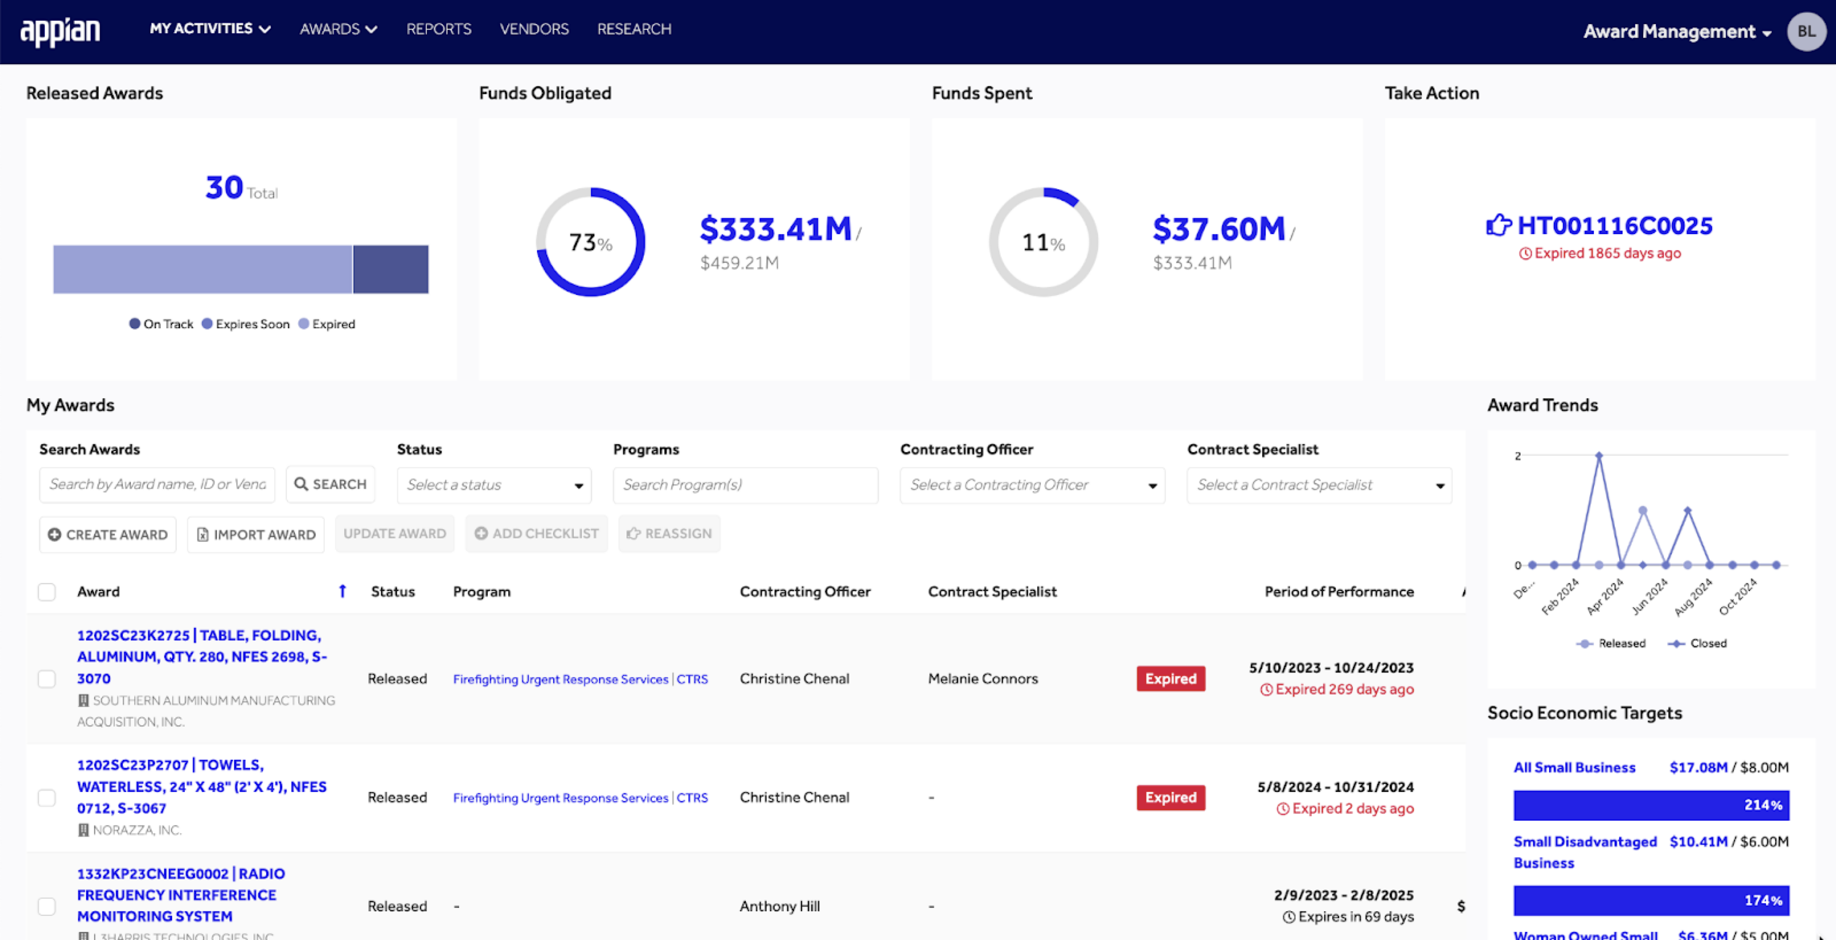Click the thumbs-up icon beside HT001116C0025
This screenshot has width=1836, height=940.
(1498, 225)
